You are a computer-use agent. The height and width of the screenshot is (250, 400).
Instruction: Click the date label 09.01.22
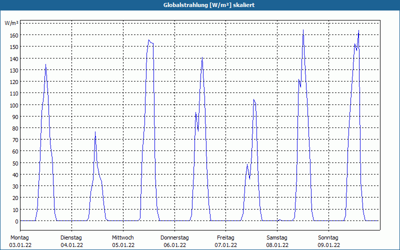point(329,245)
